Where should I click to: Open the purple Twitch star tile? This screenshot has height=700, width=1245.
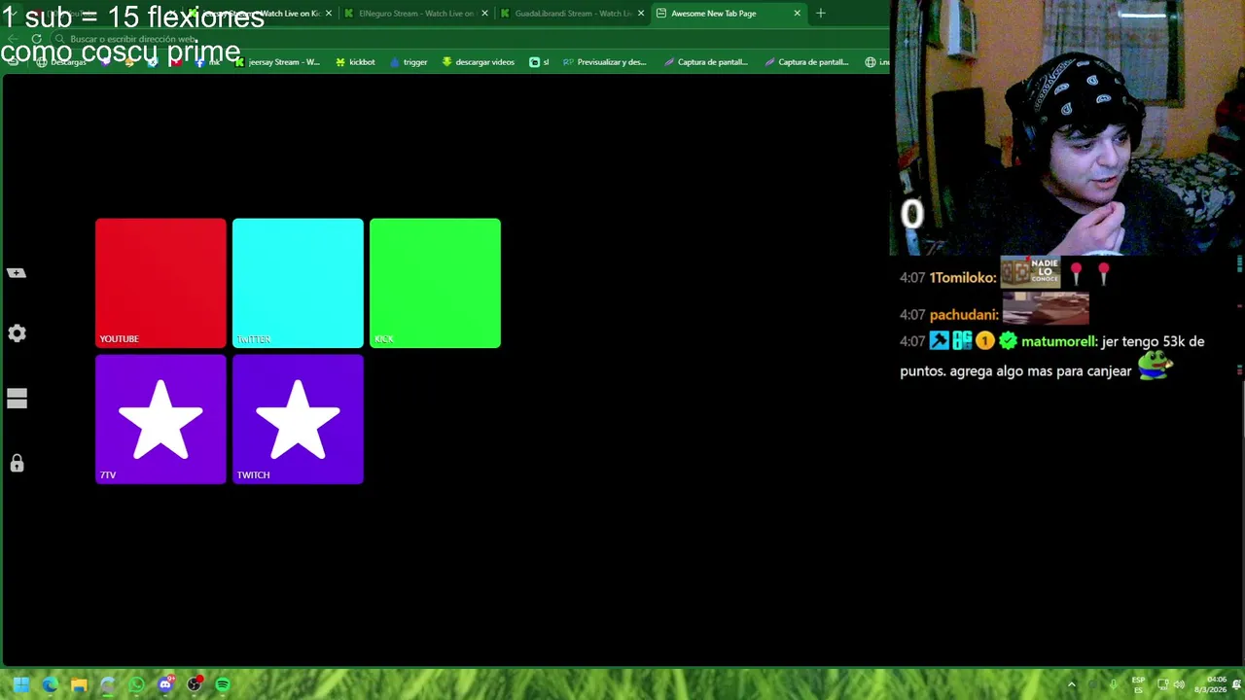tap(298, 419)
